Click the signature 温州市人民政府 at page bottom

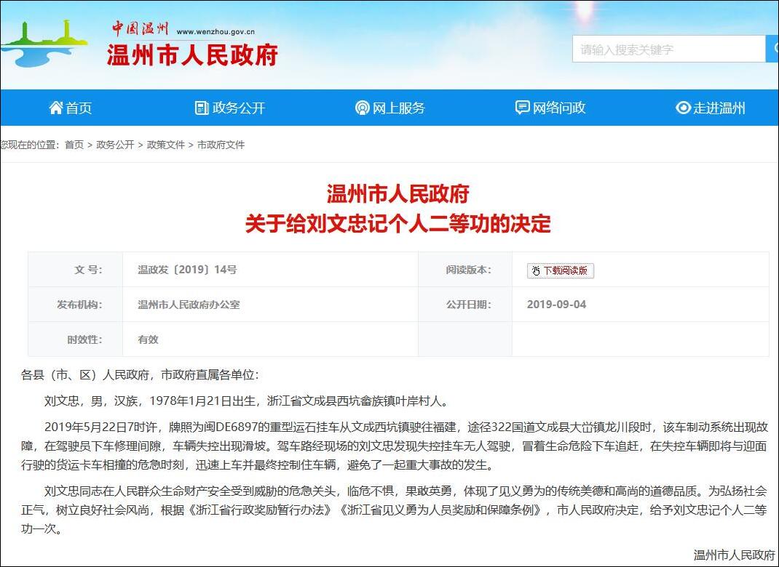pyautogui.click(x=735, y=555)
